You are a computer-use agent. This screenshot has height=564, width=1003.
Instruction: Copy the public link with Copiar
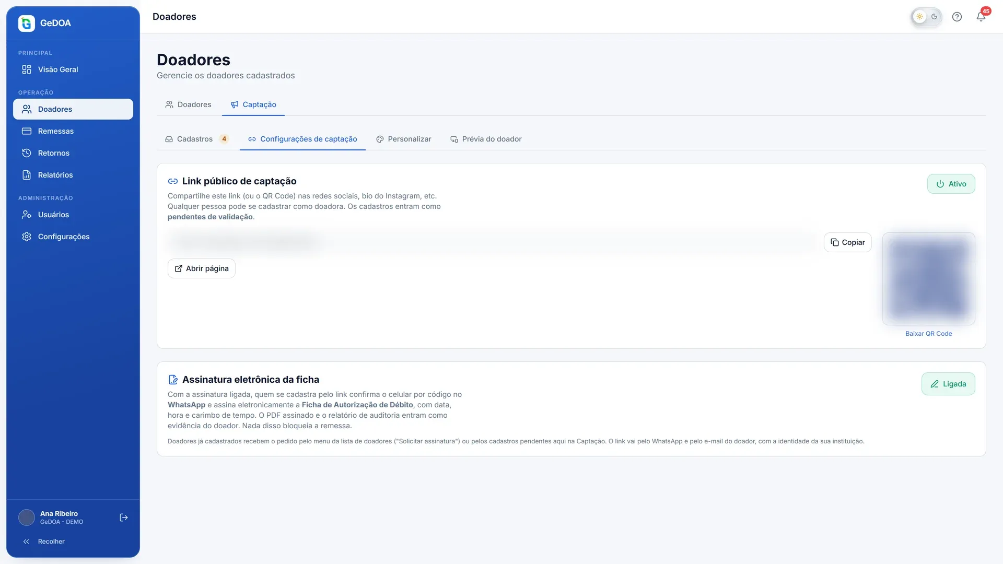point(847,242)
